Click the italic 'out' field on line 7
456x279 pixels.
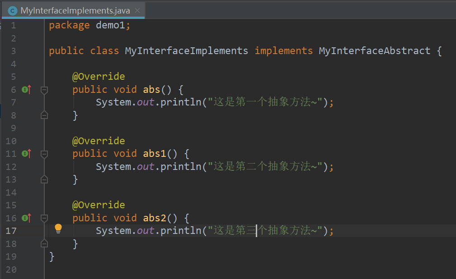pos(146,102)
